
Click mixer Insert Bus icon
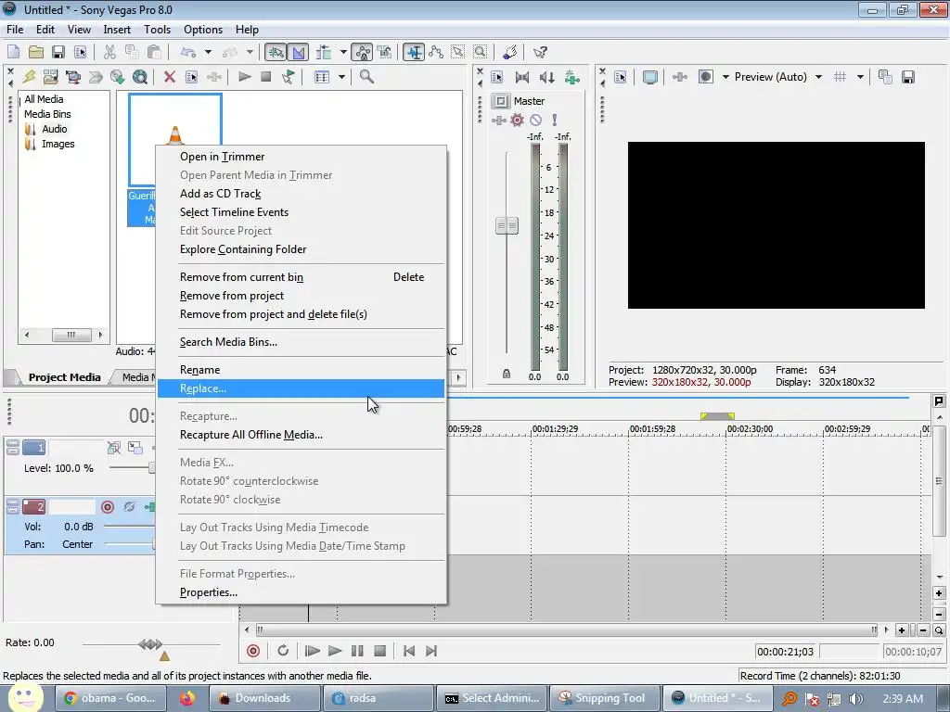(571, 77)
